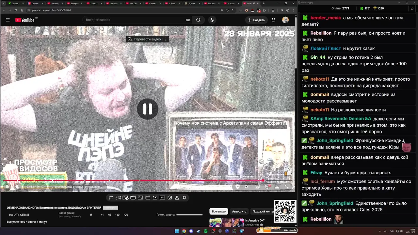The height and width of the screenshot is (235, 418).
Task: Open YouTube notifications bell
Action: click(x=273, y=20)
